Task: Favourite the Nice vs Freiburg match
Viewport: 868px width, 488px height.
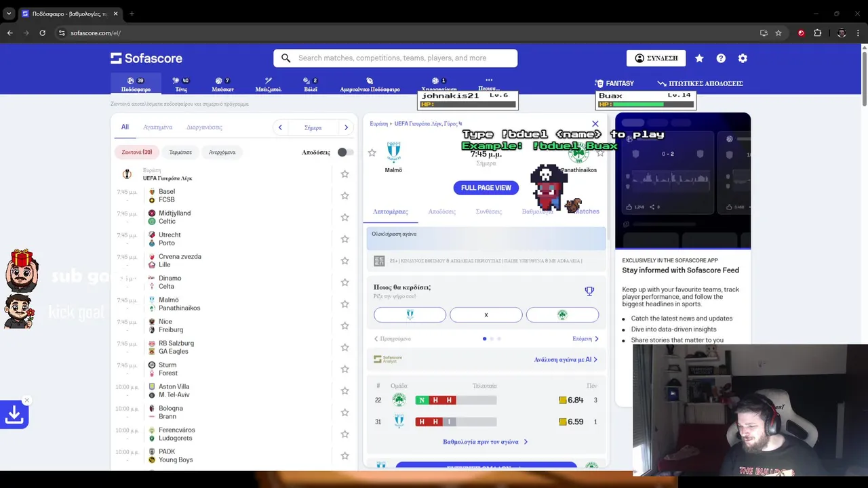Action: coord(344,326)
